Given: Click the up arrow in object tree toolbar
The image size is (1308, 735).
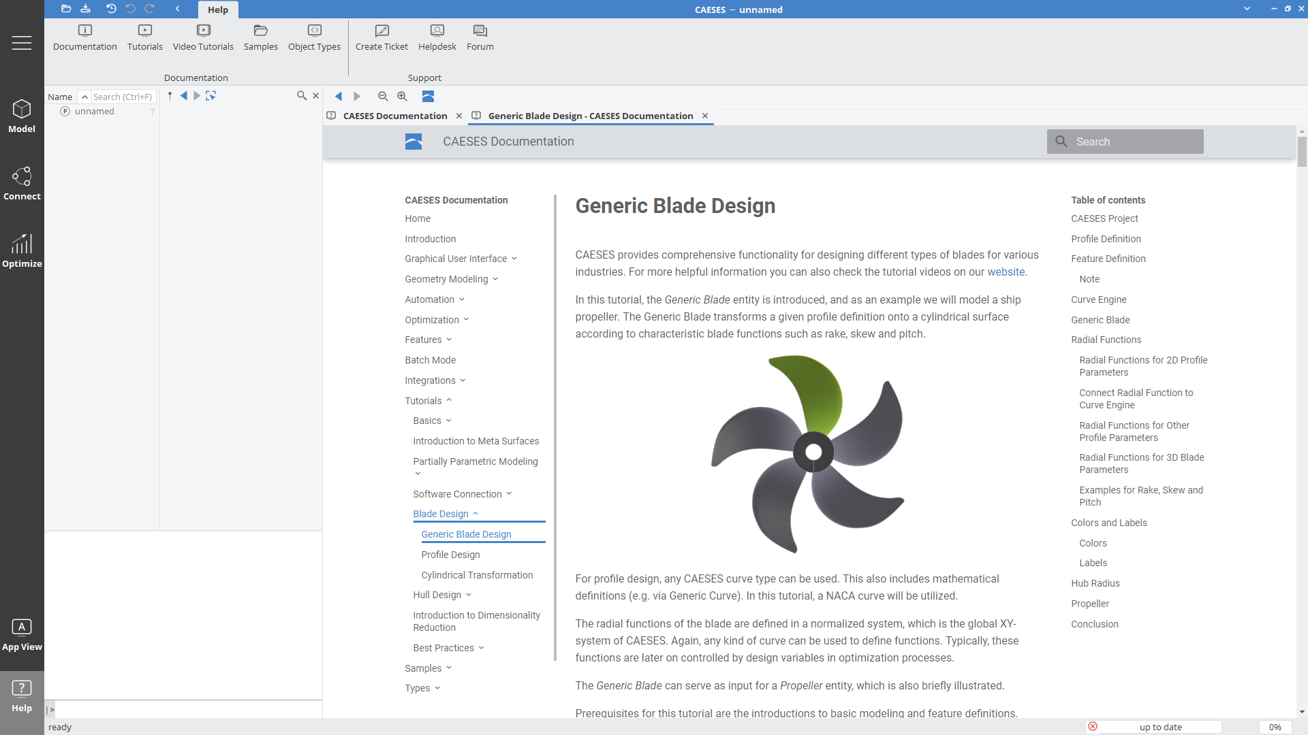Looking at the screenshot, I should 170,96.
